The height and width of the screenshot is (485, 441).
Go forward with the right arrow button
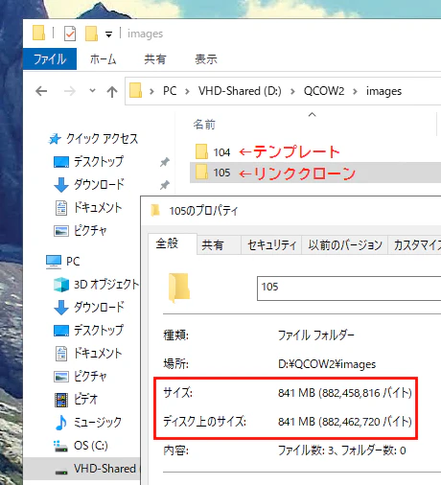coord(69,91)
